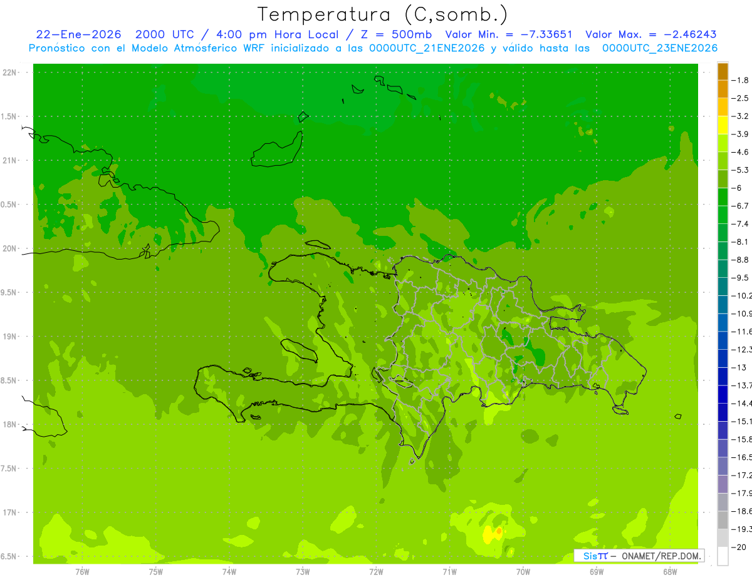The height and width of the screenshot is (580, 752).
Task: Click the green swatch between -6 and -6.7
Action: click(x=723, y=197)
